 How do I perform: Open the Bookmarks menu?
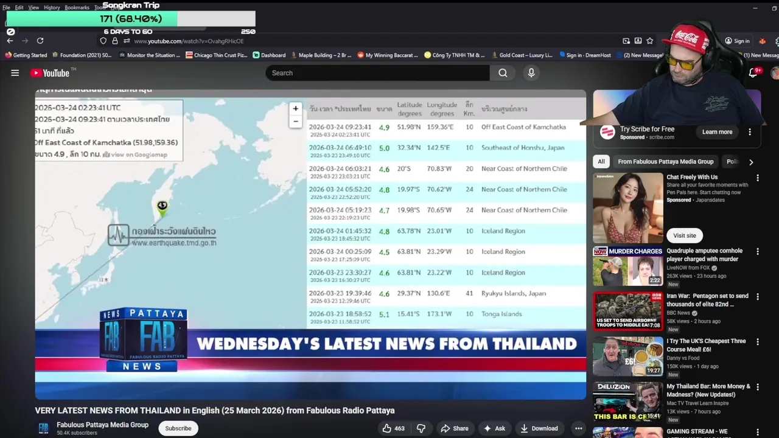pos(77,7)
